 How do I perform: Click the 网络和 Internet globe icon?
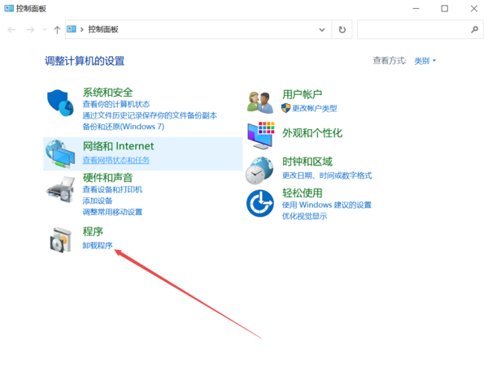[61, 153]
